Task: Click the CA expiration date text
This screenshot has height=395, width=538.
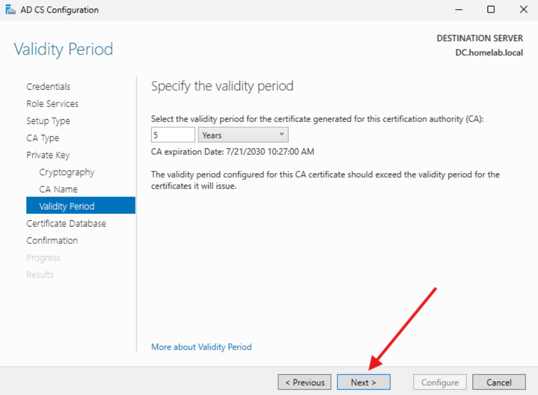Action: coord(232,152)
